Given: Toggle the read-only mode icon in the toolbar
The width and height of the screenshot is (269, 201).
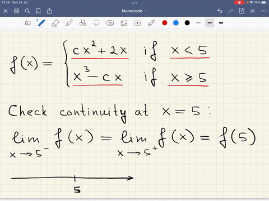Looking at the screenshot, I should coord(27,23).
